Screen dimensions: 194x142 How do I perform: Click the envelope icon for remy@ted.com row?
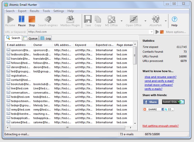(9, 109)
